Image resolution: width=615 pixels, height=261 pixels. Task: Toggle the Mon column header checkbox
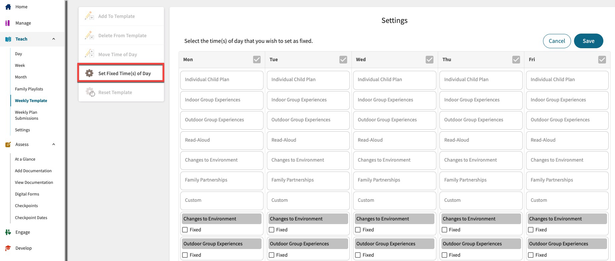[x=257, y=60]
